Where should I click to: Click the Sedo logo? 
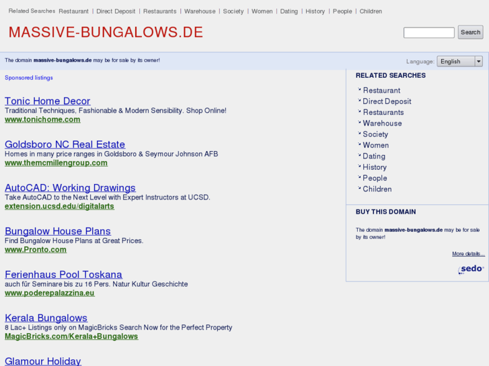click(x=471, y=269)
